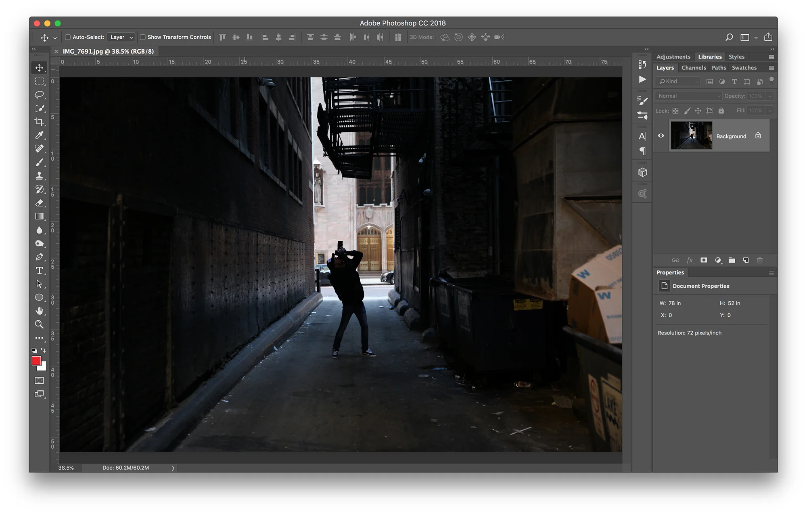This screenshot has height=514, width=807.
Task: Switch to the Adjustments tab
Action: click(x=673, y=57)
